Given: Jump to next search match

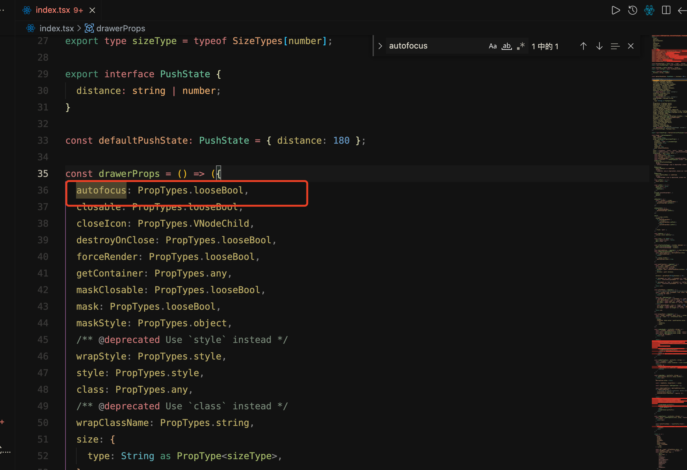Looking at the screenshot, I should click(x=599, y=46).
